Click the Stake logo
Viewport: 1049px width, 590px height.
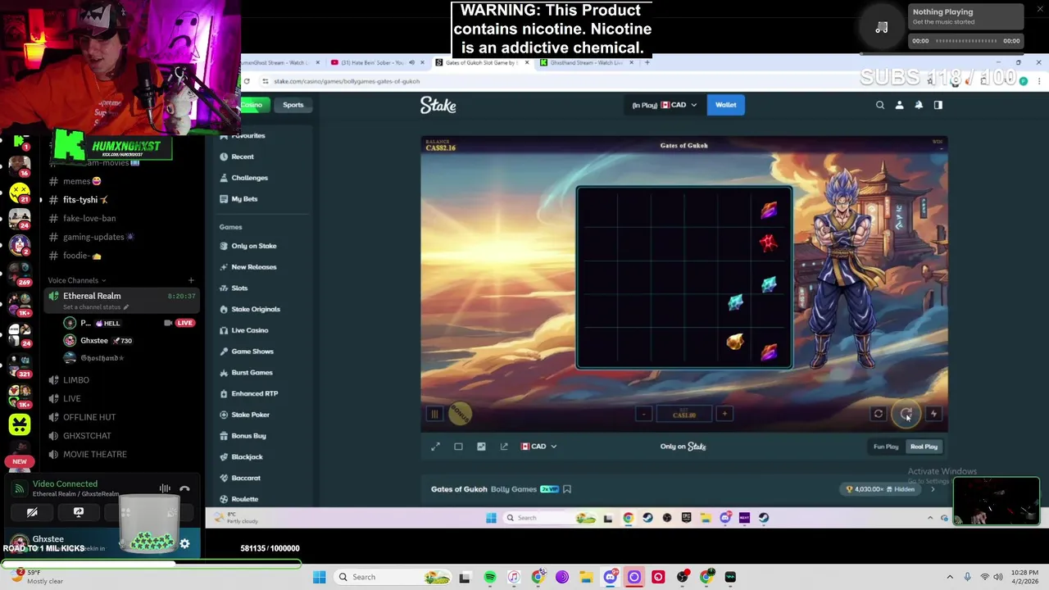pos(438,105)
